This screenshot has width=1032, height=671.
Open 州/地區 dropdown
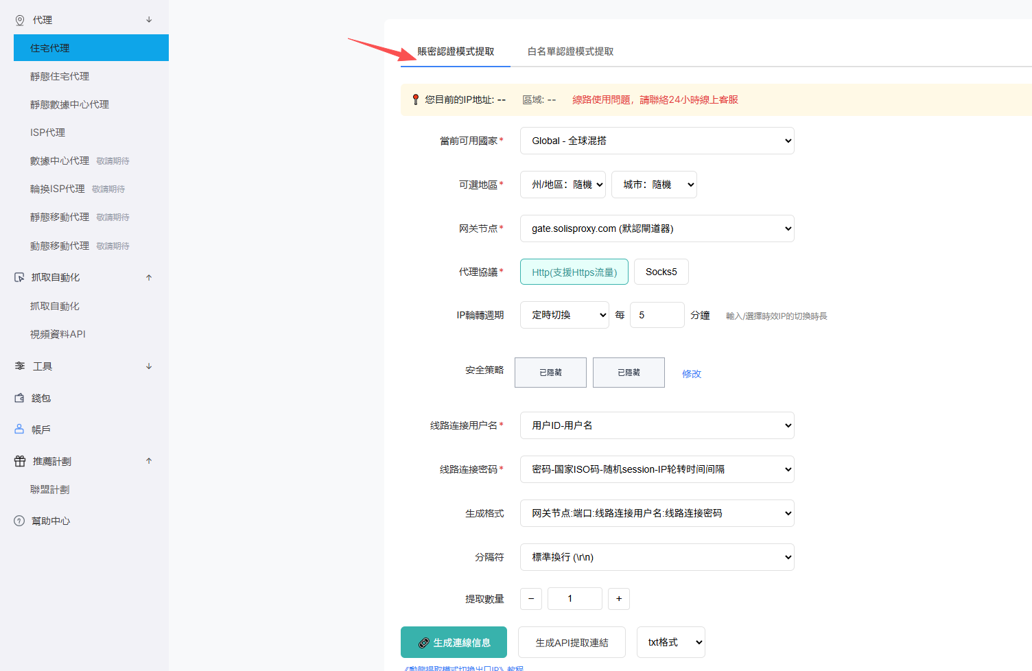pyautogui.click(x=563, y=185)
